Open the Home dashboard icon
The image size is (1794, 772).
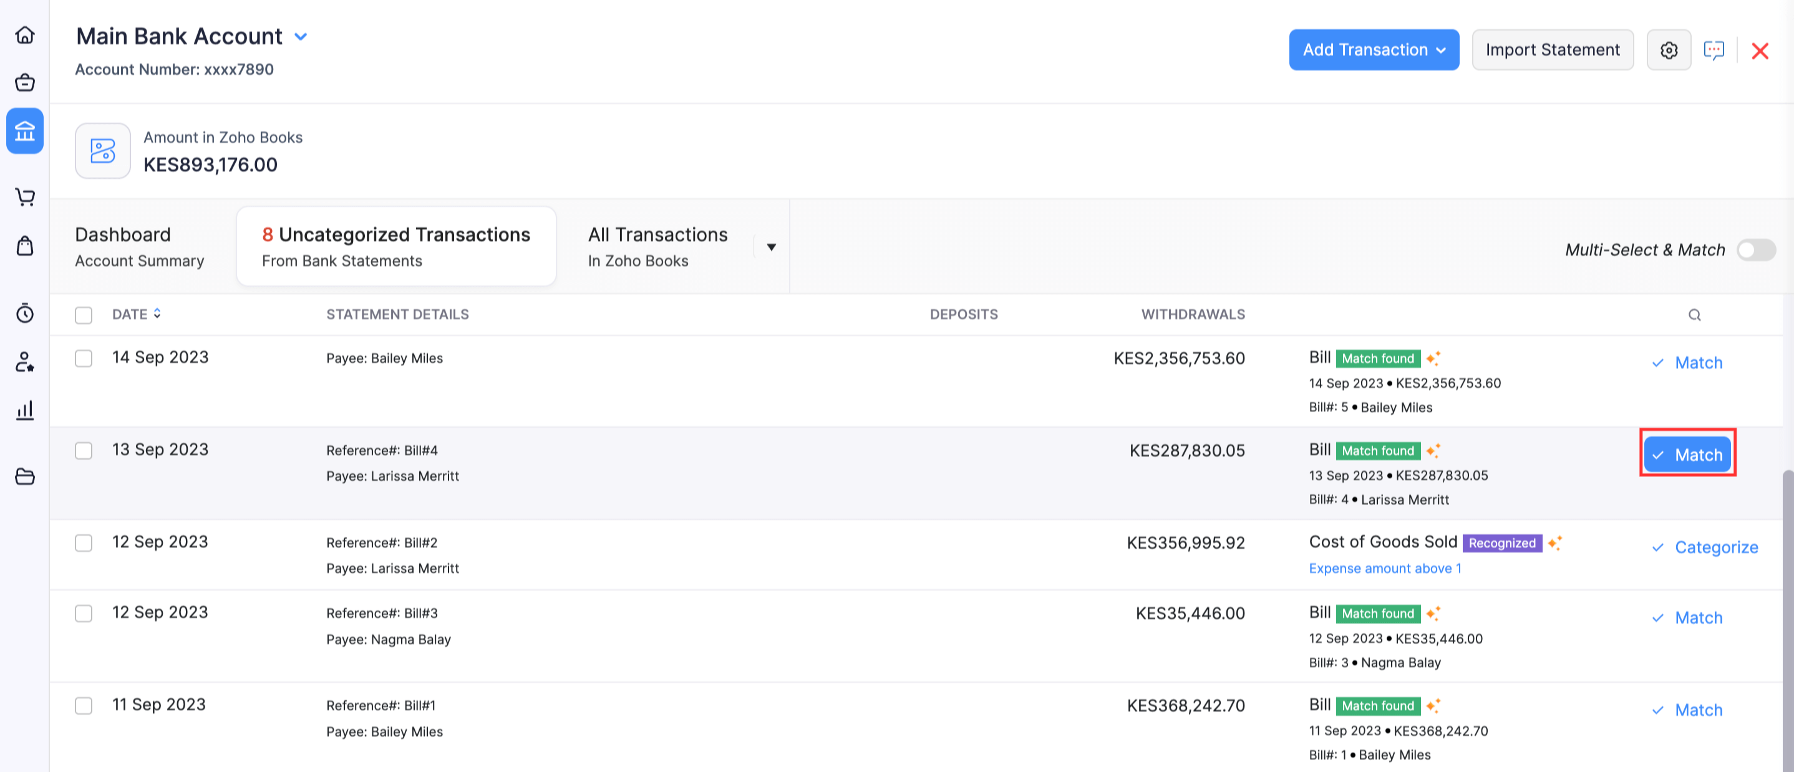pyautogui.click(x=24, y=35)
